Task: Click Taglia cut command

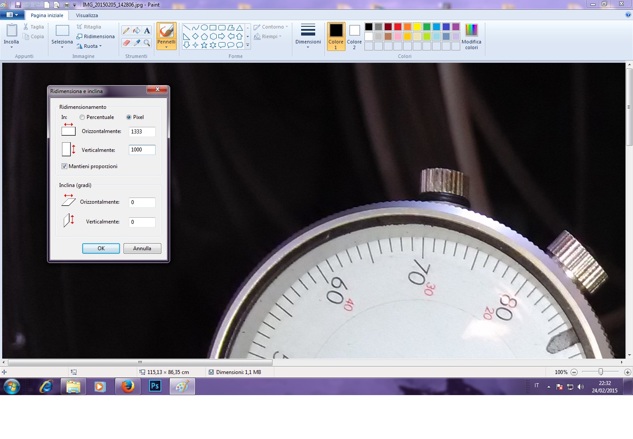Action: click(34, 27)
